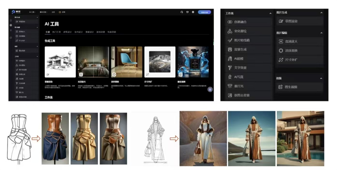This screenshot has width=337, height=170.
Task: Open 图生视频 icon in enlarged 视频 section
Action: pos(280,87)
